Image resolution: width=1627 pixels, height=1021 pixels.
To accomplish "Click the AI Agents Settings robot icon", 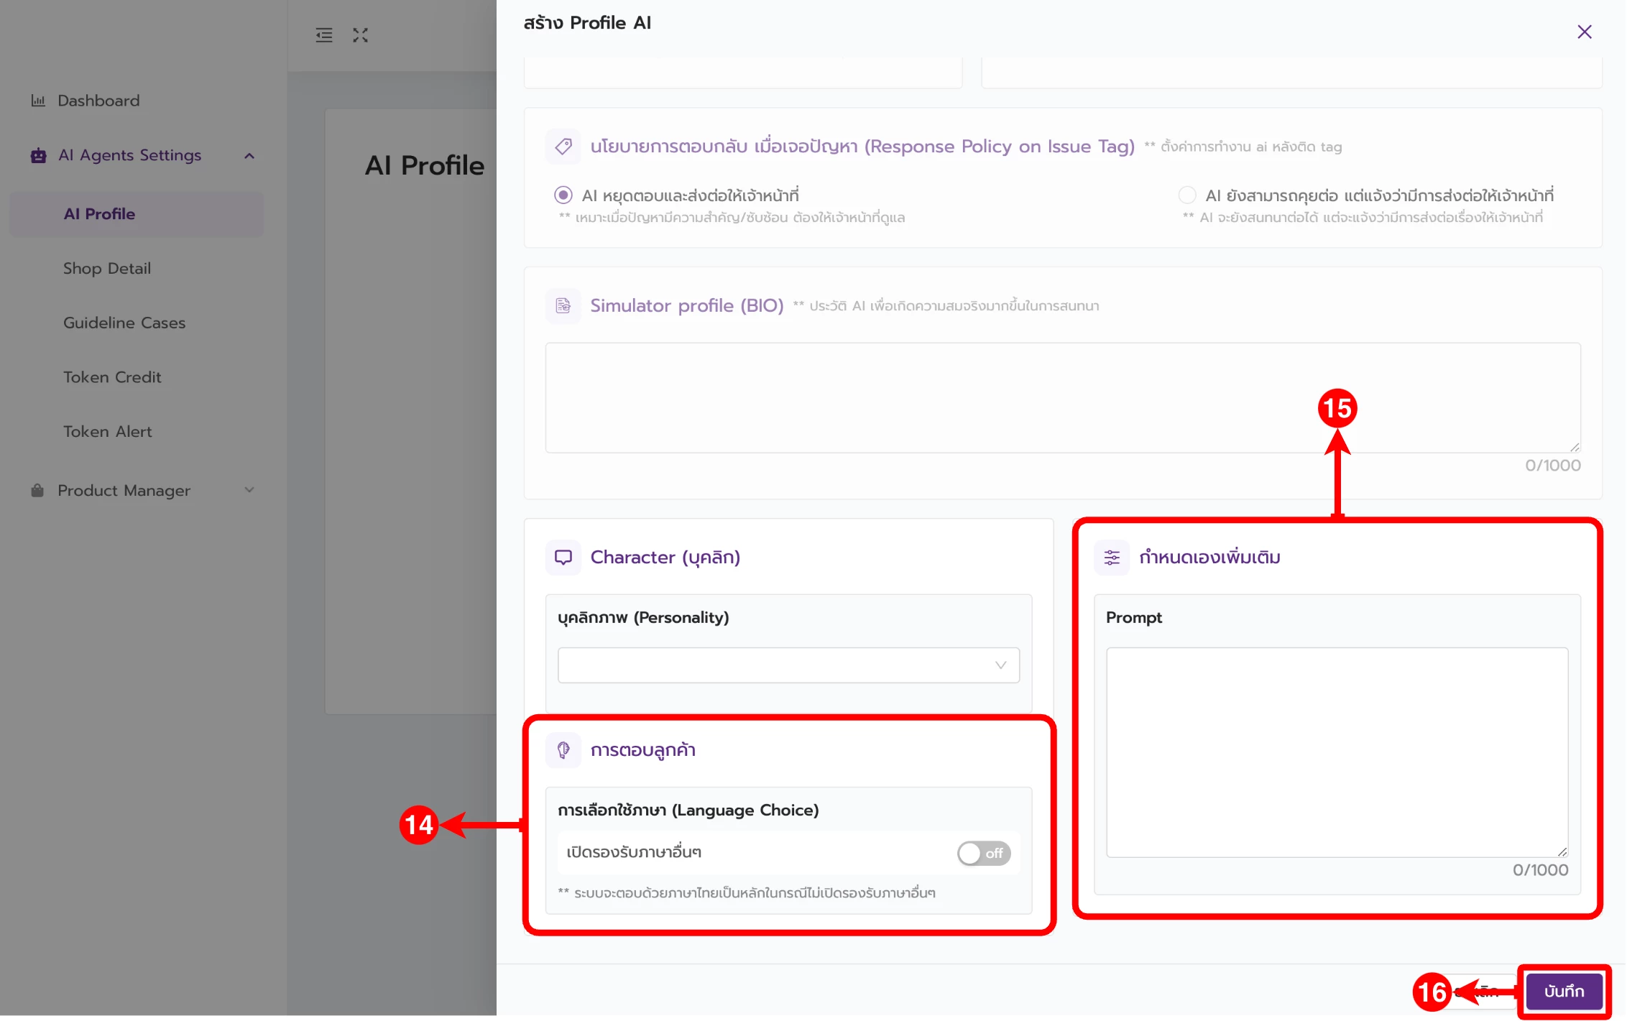I will tap(38, 155).
